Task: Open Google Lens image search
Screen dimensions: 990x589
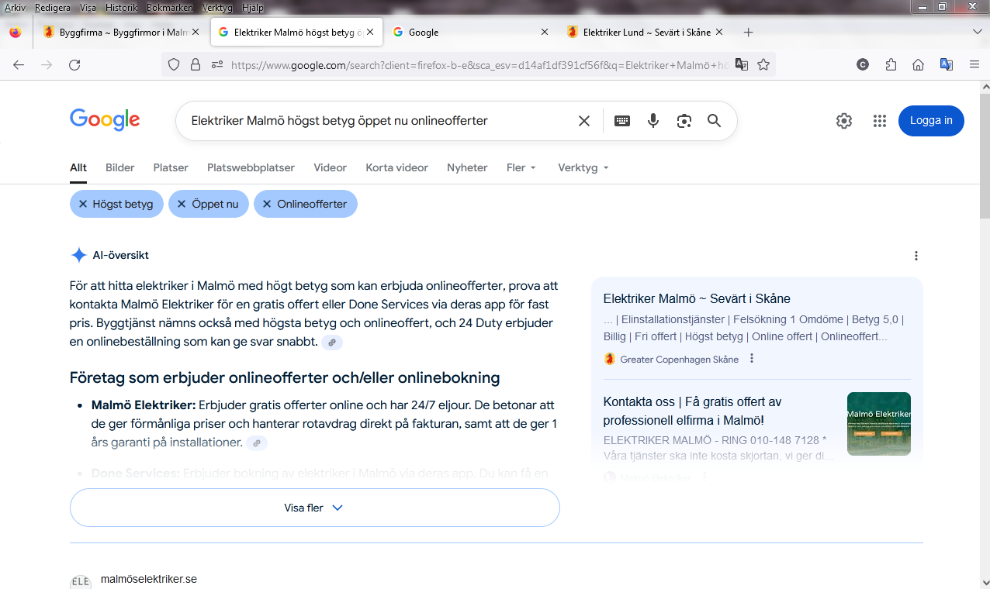Action: (684, 121)
